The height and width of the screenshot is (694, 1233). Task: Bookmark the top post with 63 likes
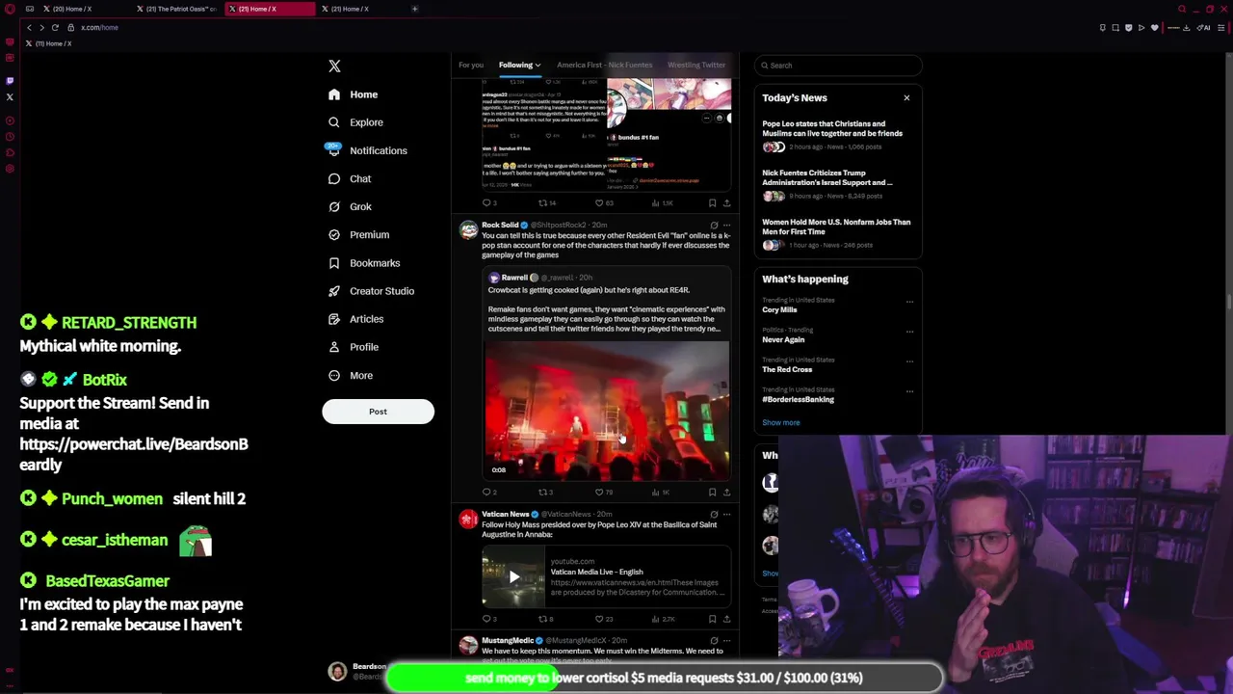tap(713, 203)
